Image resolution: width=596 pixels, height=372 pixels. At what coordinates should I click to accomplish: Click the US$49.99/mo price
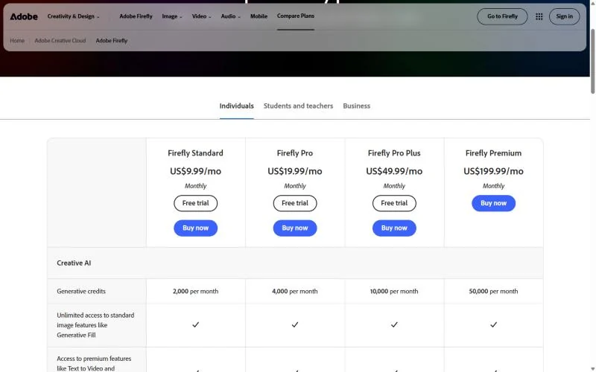394,171
